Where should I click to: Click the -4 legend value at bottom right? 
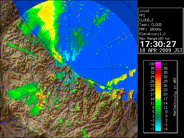(165, 129)
